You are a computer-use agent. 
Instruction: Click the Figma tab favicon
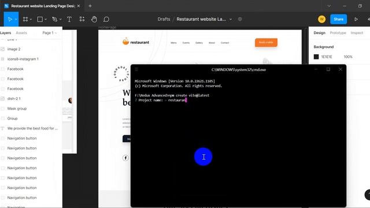point(6,6)
